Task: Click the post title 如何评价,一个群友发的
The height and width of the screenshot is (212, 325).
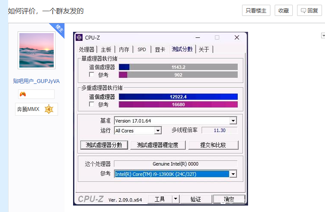Action: point(46,11)
